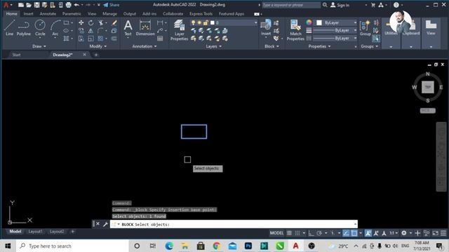Image resolution: width=449 pixels, height=252 pixels.
Task: Toggle snap mode in status bar
Action: tap(297, 233)
